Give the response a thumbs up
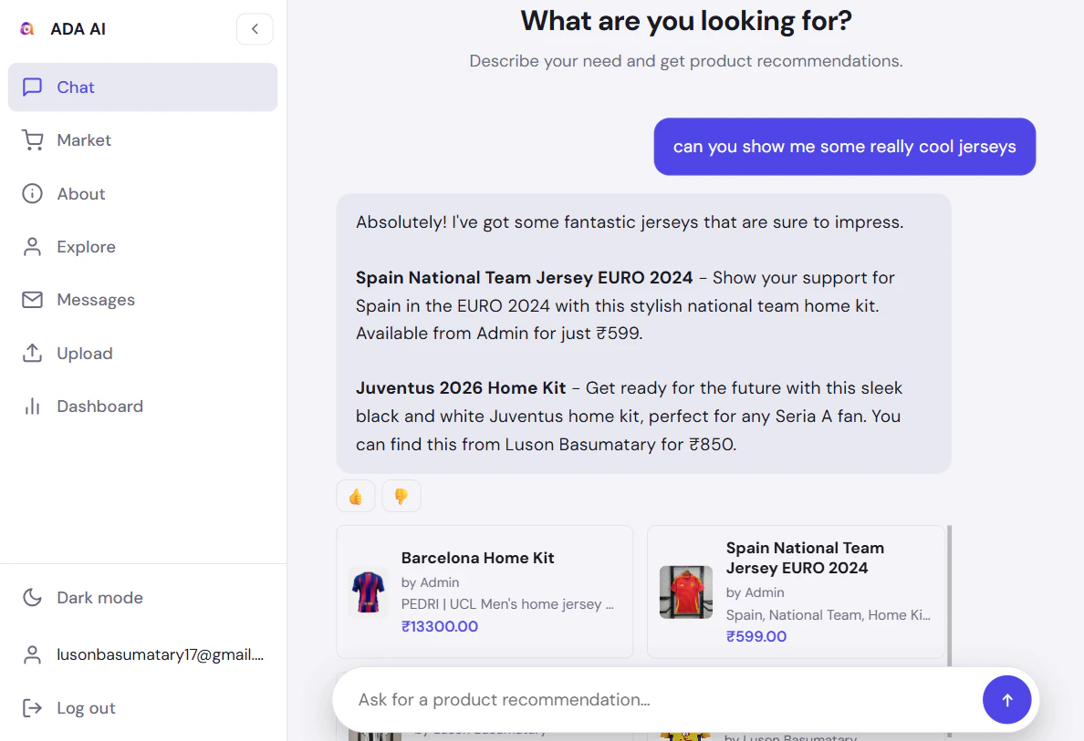This screenshot has height=741, width=1084. [x=356, y=497]
